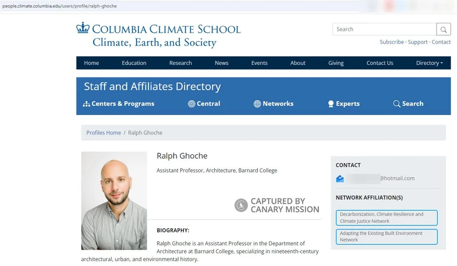Click the Ralph Ghoche breadcrumb text
The image size is (457, 266).
coord(145,133)
